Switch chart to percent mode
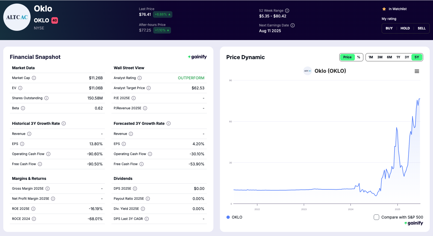The height and width of the screenshot is (236, 433). 359,57
